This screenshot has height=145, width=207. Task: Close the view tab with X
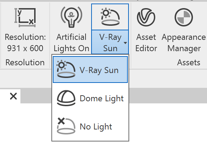click(x=13, y=96)
